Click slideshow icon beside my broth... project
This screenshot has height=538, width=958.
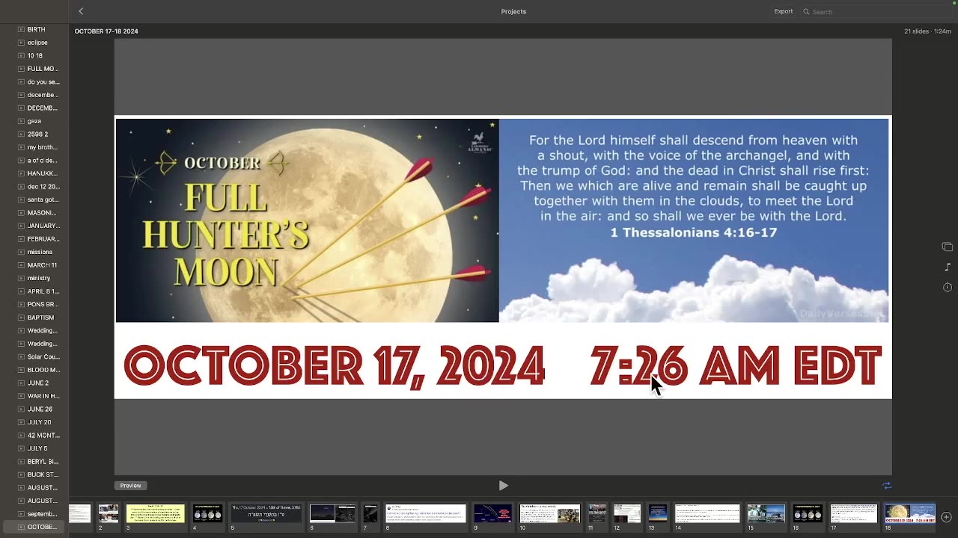[x=21, y=147]
